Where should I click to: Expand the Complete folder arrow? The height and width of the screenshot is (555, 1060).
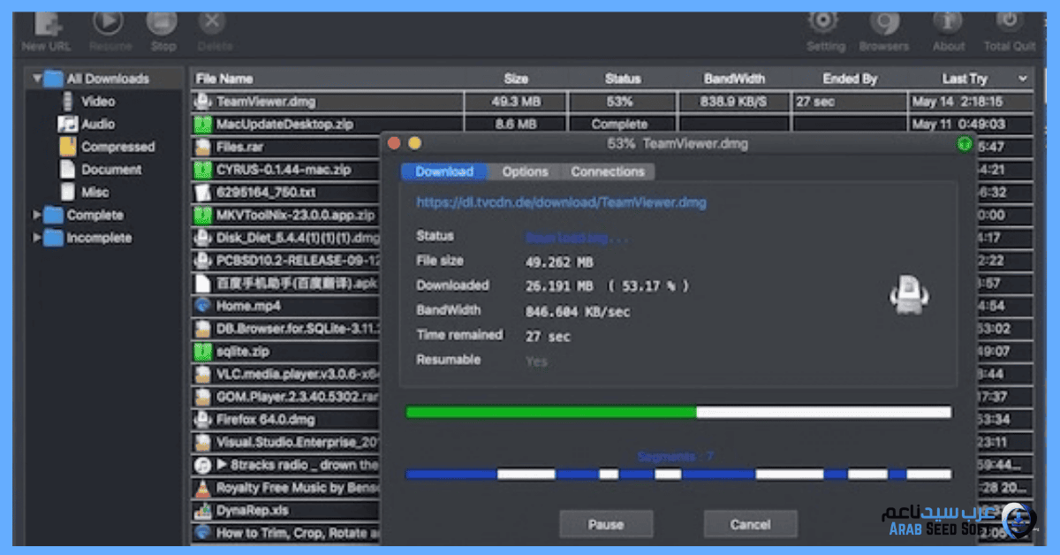click(x=37, y=215)
